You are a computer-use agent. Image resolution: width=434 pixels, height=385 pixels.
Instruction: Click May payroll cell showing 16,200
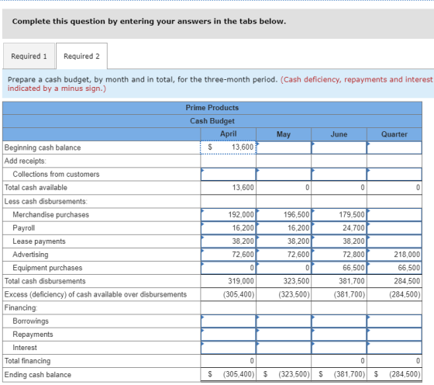(284, 228)
